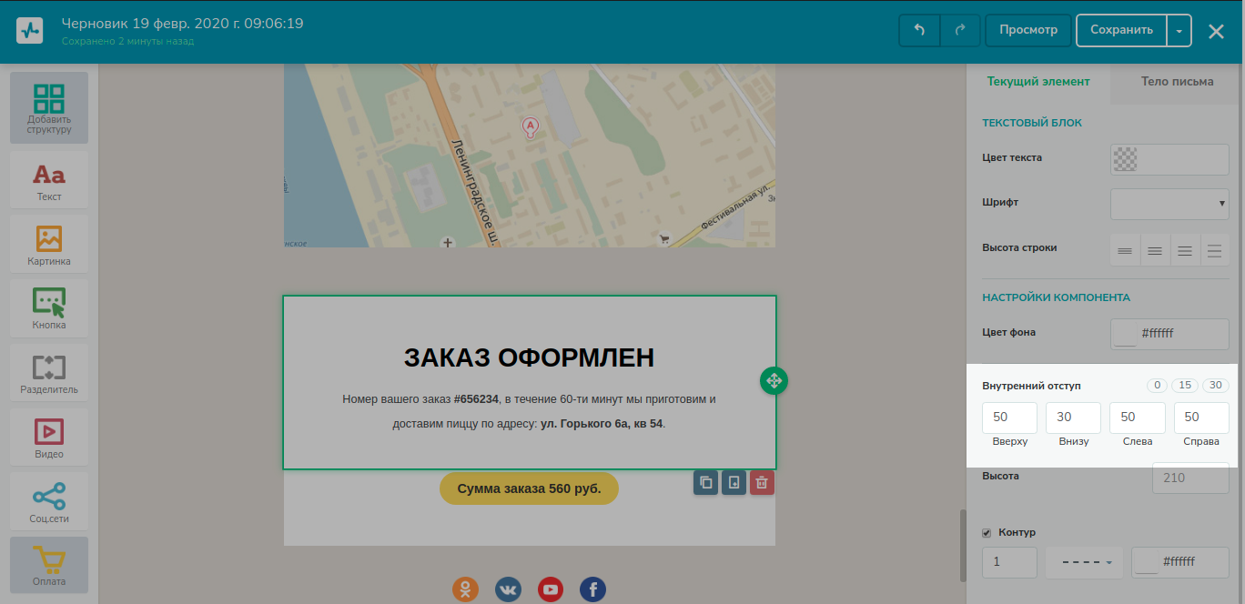Select the Картинка image block
Screen dimensions: 1245x604
click(x=49, y=245)
